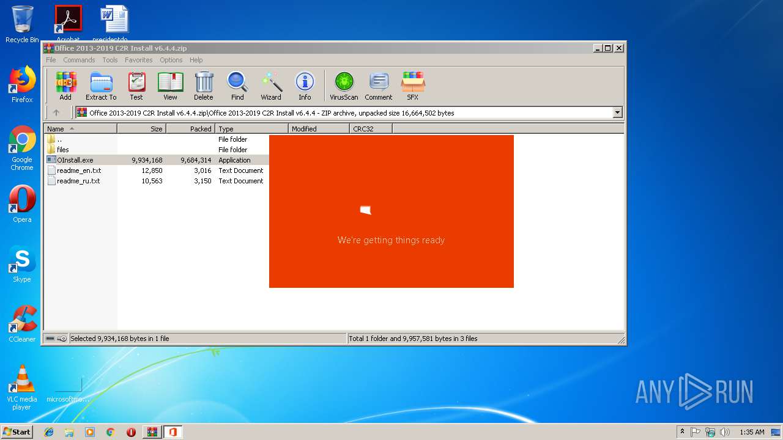Click the 12,850 size value
The height and width of the screenshot is (440, 783).
pyautogui.click(x=152, y=170)
